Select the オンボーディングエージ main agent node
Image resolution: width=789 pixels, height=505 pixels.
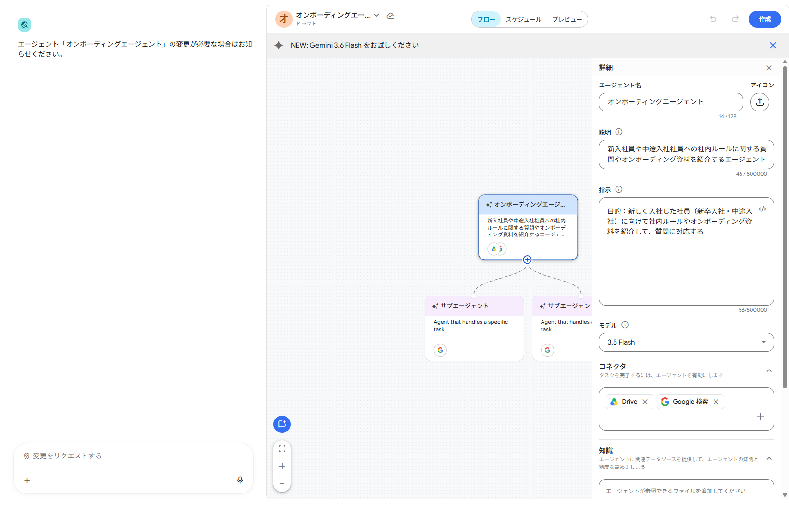[x=528, y=227]
